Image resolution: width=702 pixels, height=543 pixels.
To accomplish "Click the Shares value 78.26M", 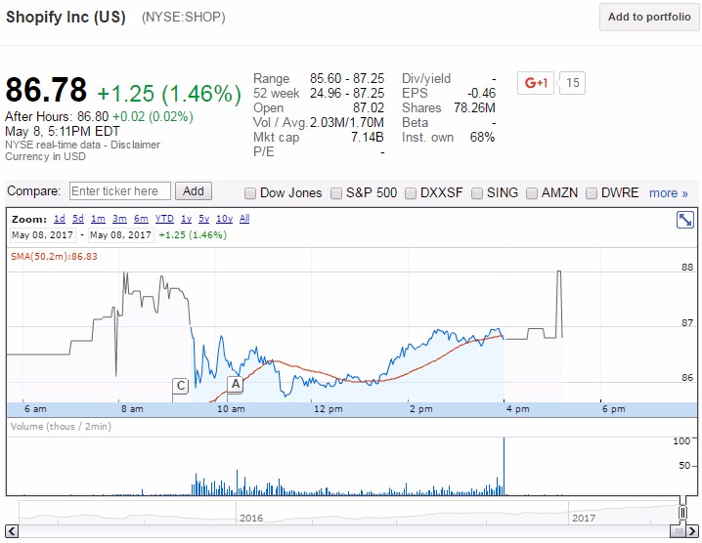I will point(474,107).
